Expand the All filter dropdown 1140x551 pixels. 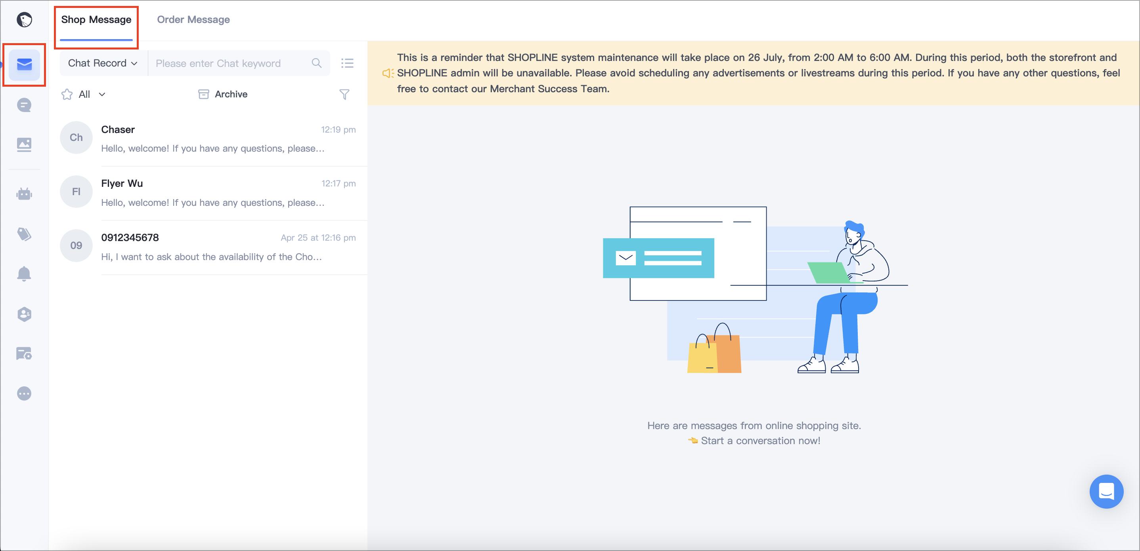pos(92,94)
